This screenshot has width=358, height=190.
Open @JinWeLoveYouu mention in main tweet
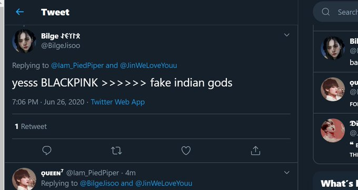coord(148,66)
